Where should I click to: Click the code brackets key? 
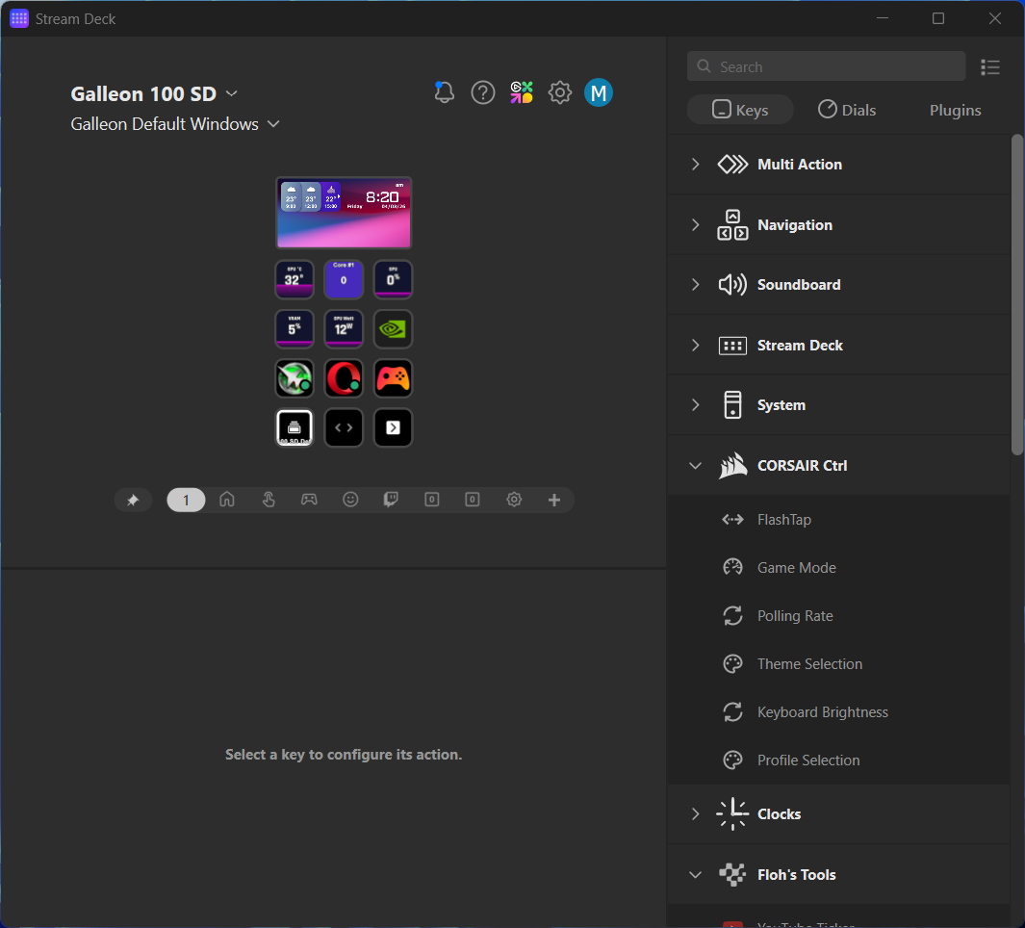click(x=344, y=426)
